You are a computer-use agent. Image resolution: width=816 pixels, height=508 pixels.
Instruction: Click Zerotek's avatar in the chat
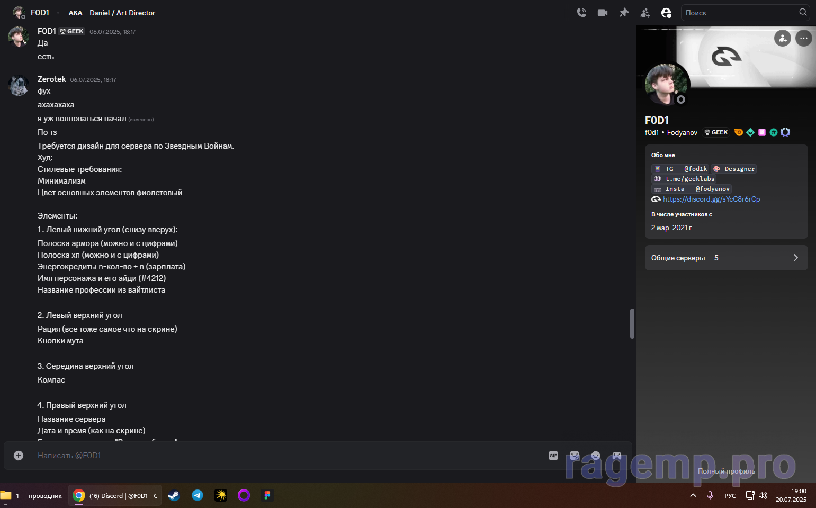tap(19, 85)
